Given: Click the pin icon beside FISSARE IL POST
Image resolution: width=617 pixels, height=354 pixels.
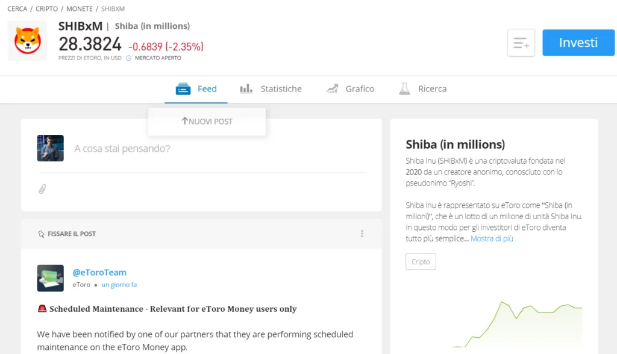Looking at the screenshot, I should tap(41, 234).
